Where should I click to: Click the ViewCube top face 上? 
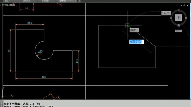[178, 18]
